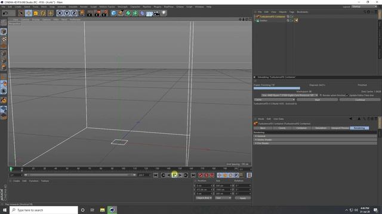Activate the Scale tool icon
This screenshot has width=382, height=214.
[x=36, y=13]
